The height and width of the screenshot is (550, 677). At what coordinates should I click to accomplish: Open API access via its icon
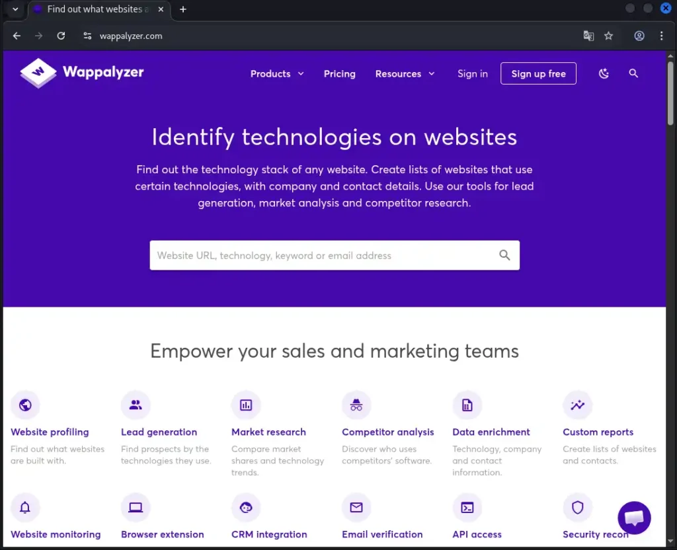point(467,507)
